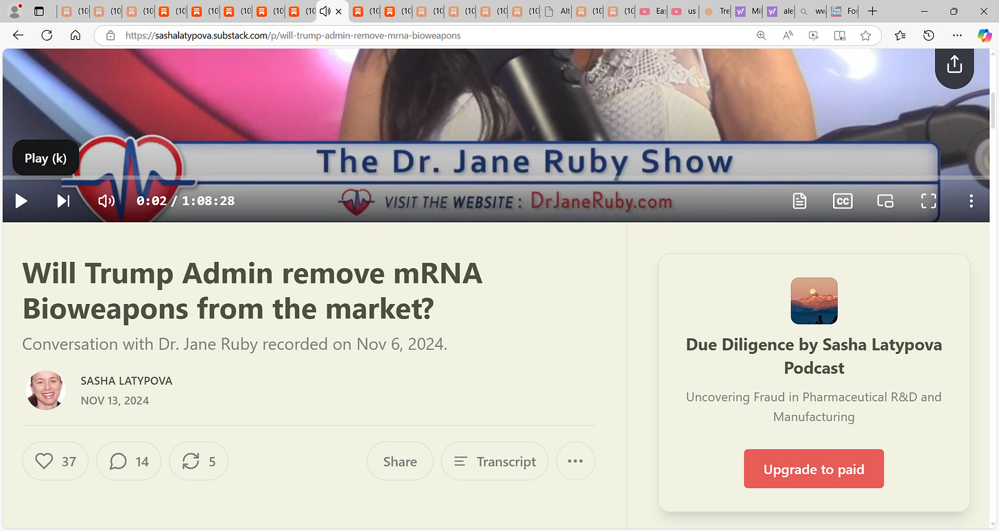Click the author avatar photo
Viewport: 999px width, 531px height.
coord(45,390)
